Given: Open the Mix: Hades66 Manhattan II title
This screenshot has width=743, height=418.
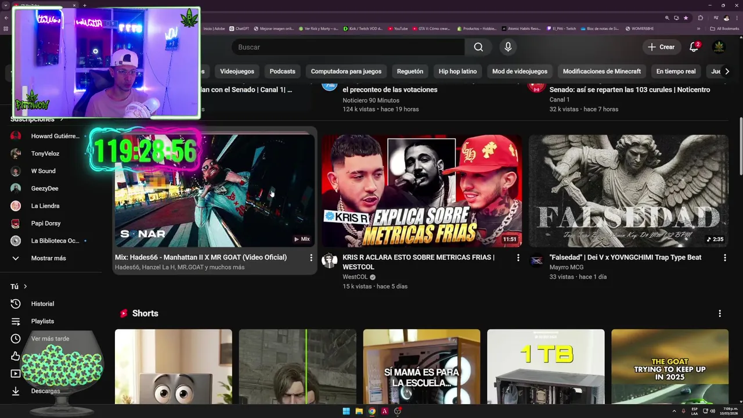Looking at the screenshot, I should tap(201, 257).
